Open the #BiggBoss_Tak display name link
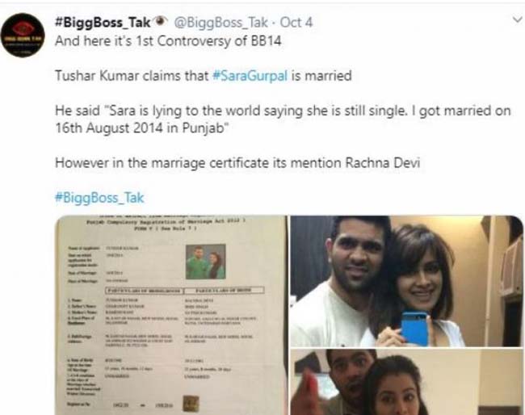 point(103,23)
